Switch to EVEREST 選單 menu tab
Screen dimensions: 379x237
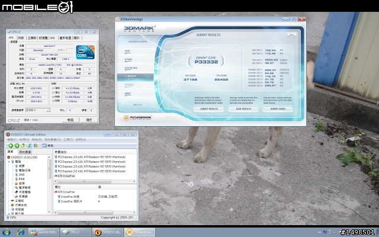pyautogui.click(x=11, y=152)
